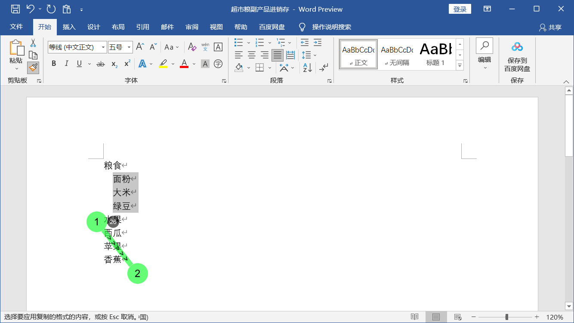Switch to the 设计 tab

point(93,27)
